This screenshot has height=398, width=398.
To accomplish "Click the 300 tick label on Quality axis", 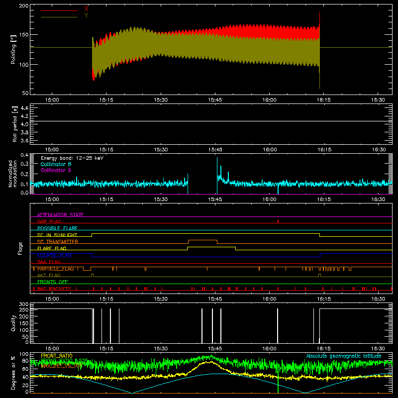I will (24, 304).
